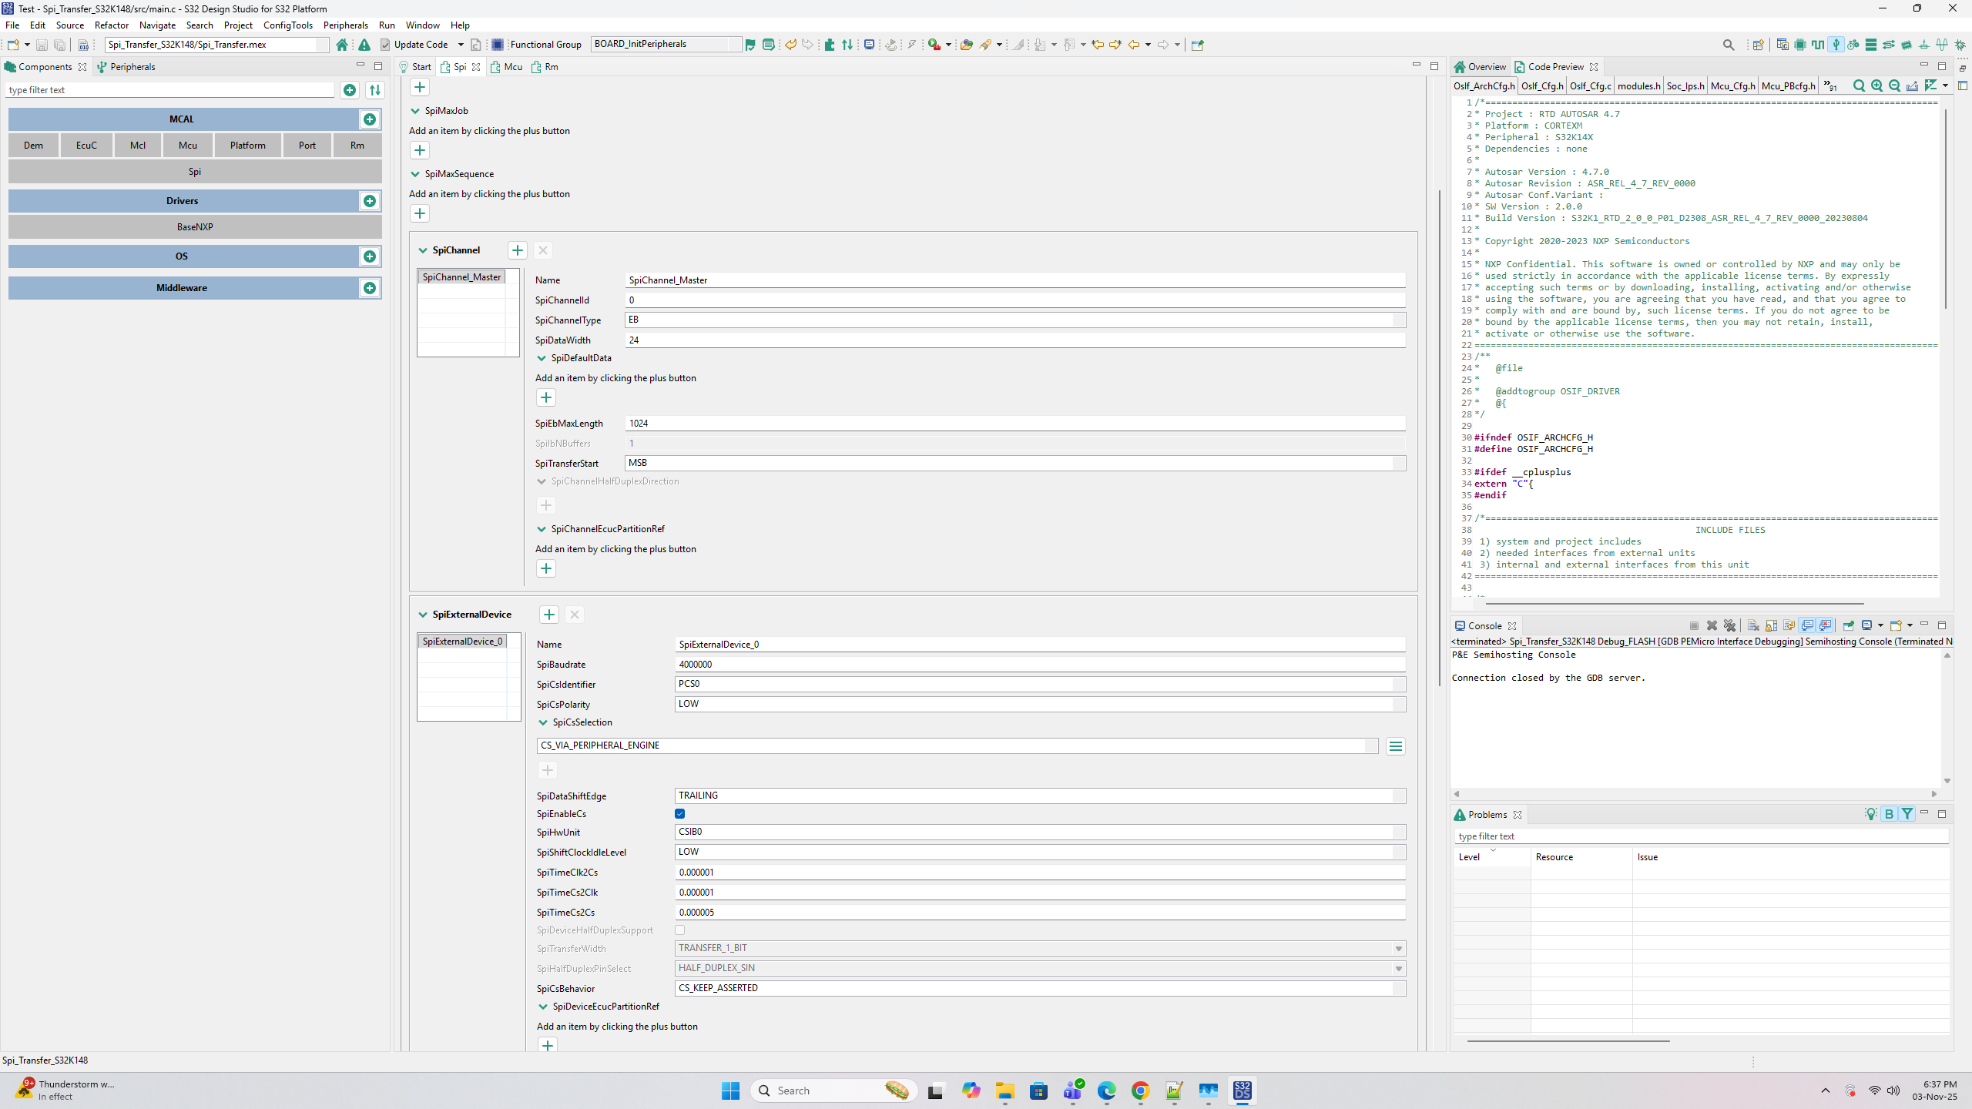Click the Clear Console icon

pyautogui.click(x=1753, y=625)
